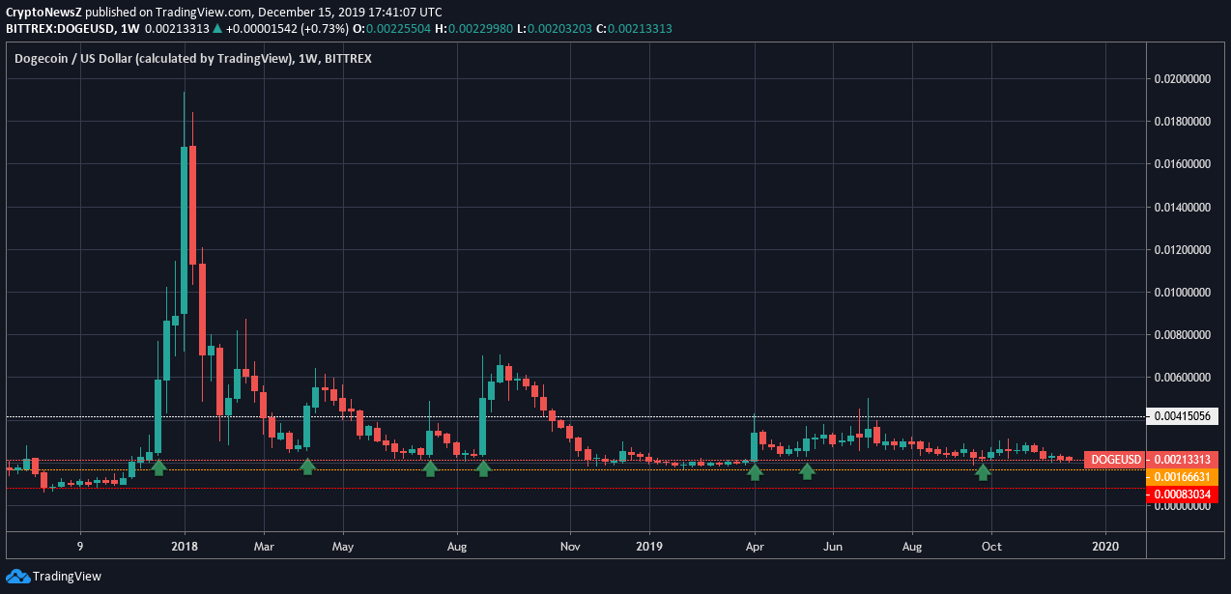Click the Aug label between May and Nov
Viewport: 1231px width, 594px height.
click(458, 547)
